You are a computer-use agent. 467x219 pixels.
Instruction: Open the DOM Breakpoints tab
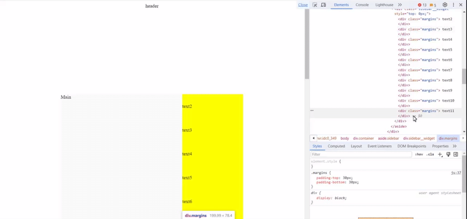[x=411, y=146]
